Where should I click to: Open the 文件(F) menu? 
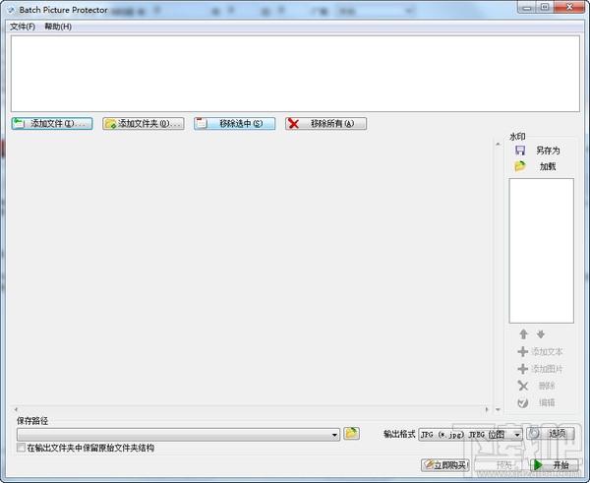(23, 27)
